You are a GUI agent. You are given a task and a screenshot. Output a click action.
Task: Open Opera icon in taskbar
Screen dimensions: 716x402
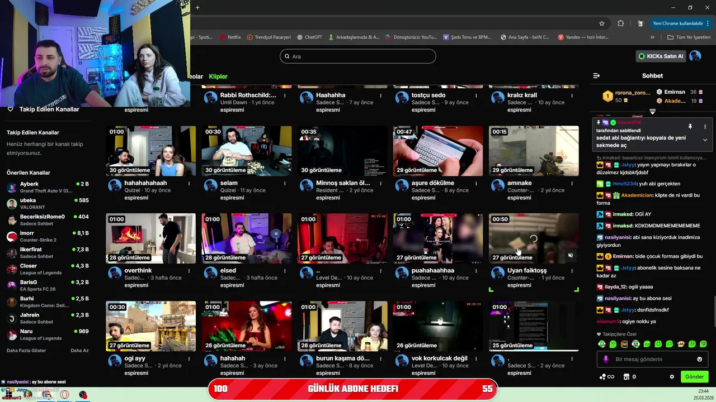[x=65, y=395]
